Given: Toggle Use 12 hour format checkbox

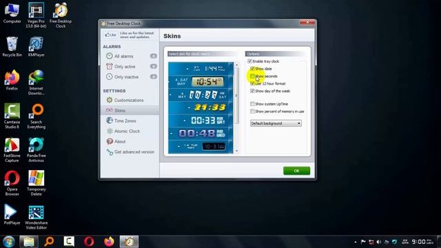Looking at the screenshot, I should click(x=252, y=83).
